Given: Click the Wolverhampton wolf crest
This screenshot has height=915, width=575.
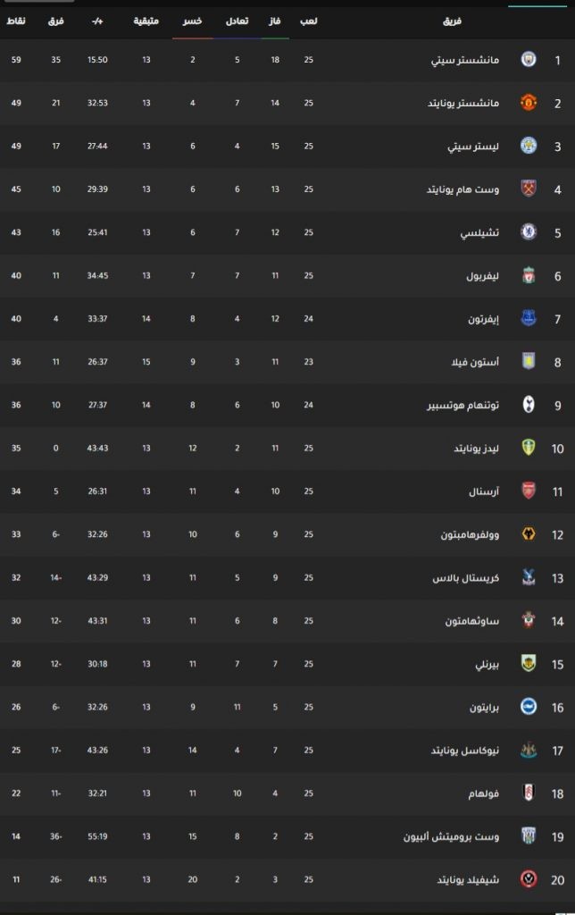Looking at the screenshot, I should click(529, 534).
